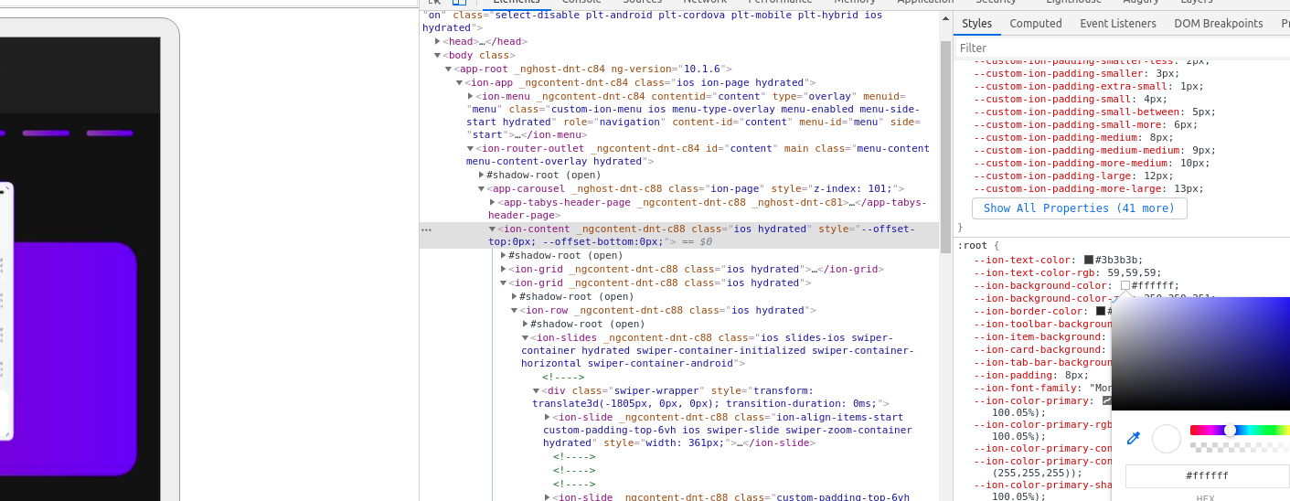Open the ellipsis menu beside ion-content row
The image size is (1290, 501).
426,229
